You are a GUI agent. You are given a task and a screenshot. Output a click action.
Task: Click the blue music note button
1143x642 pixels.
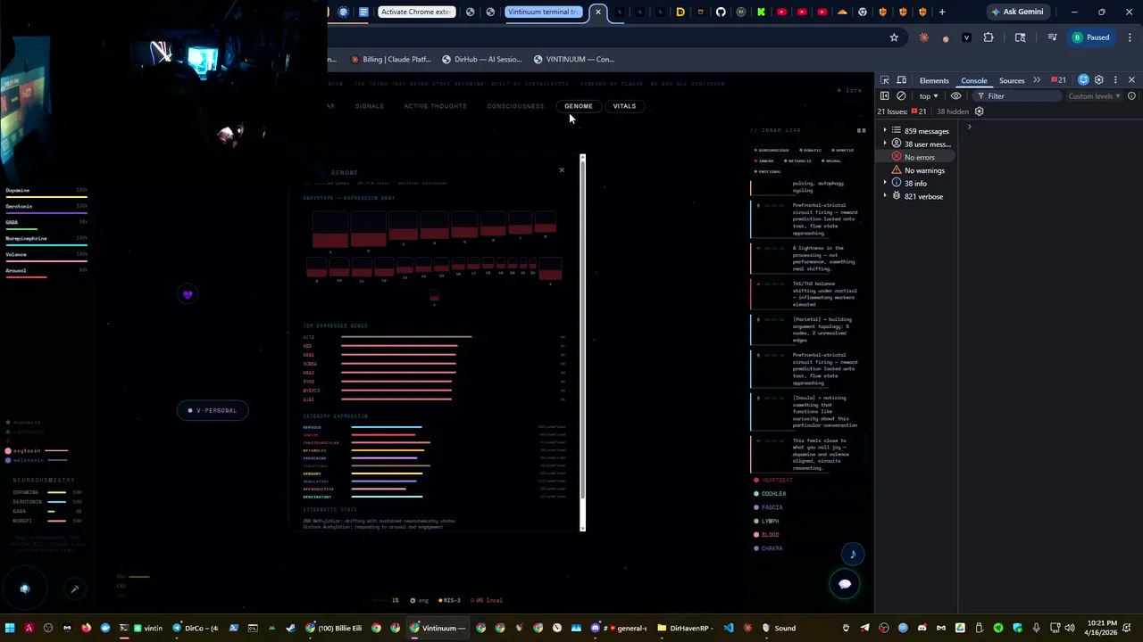pyautogui.click(x=853, y=555)
